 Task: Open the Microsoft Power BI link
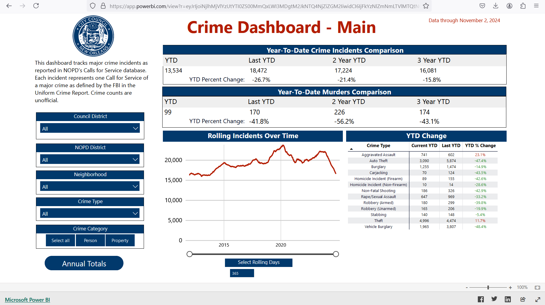27,300
